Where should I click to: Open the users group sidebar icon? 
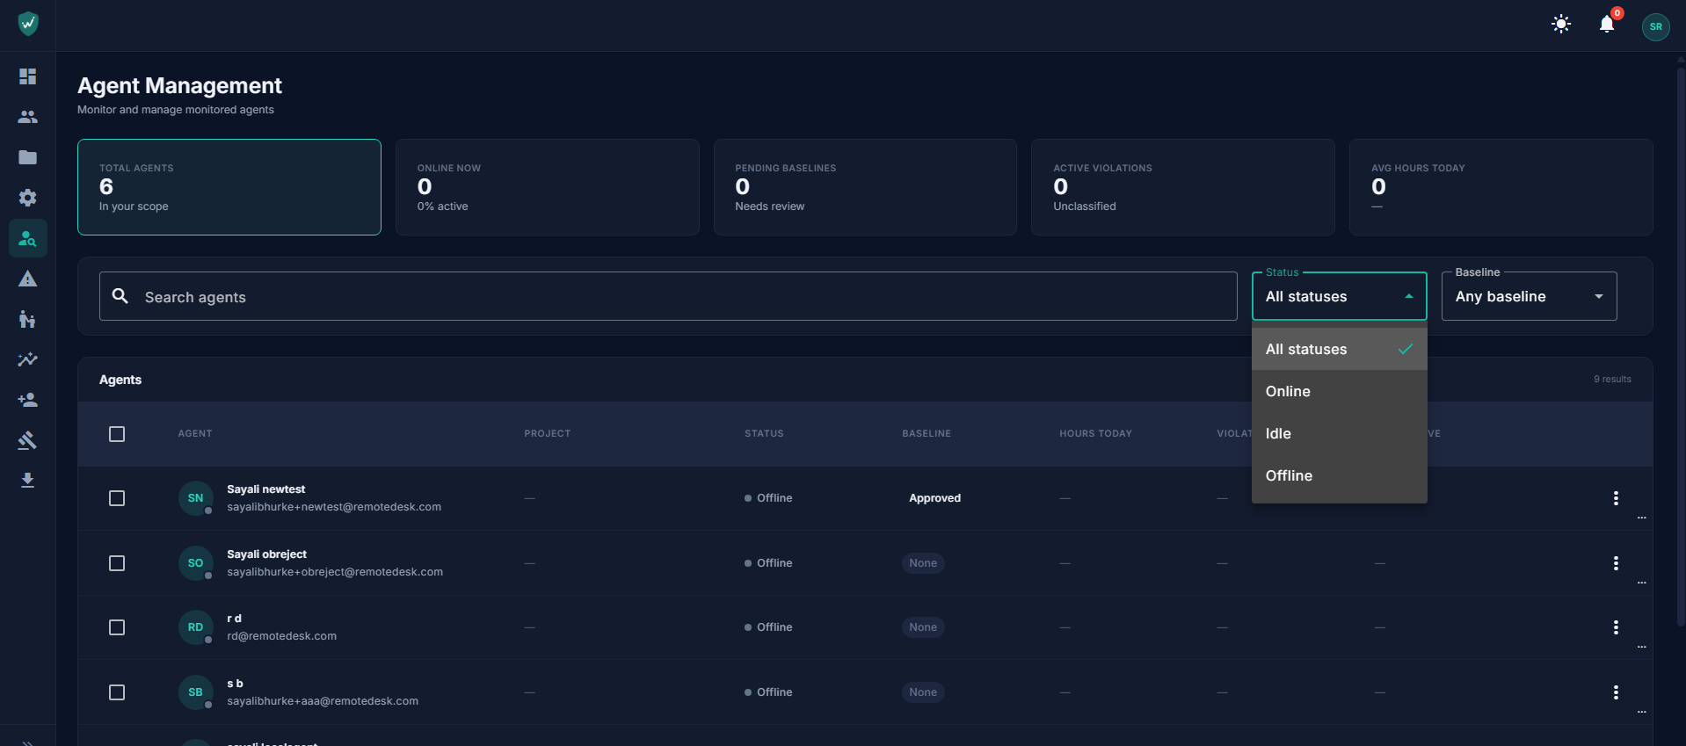coord(27,117)
